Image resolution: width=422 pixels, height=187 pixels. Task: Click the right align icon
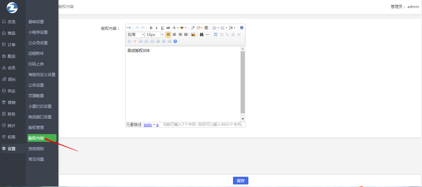click(180, 35)
